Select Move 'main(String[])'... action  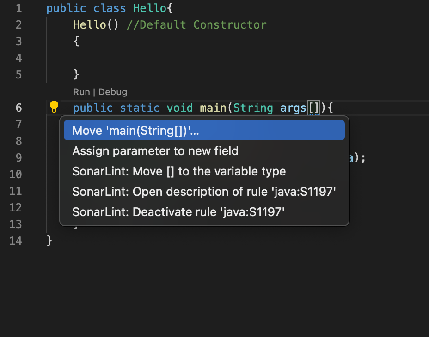pyautogui.click(x=204, y=130)
